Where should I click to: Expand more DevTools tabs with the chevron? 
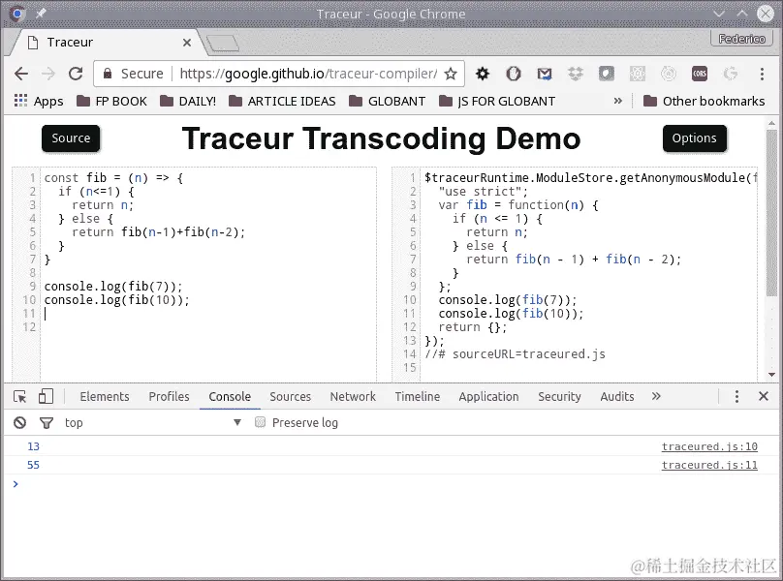point(656,396)
